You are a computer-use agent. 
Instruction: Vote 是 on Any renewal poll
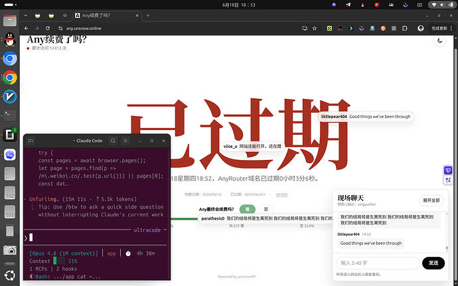pyautogui.click(x=248, y=209)
